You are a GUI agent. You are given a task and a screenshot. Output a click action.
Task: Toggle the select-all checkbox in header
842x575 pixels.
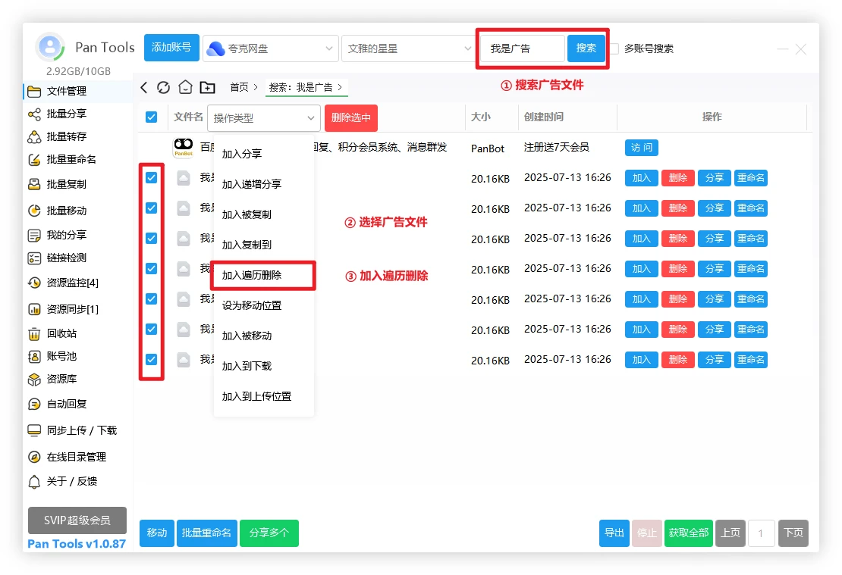click(151, 117)
